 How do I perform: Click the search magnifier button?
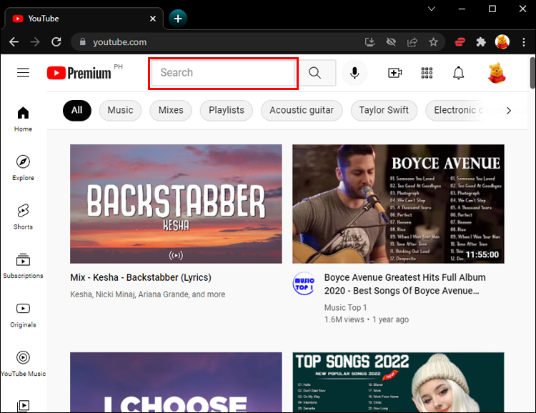315,73
